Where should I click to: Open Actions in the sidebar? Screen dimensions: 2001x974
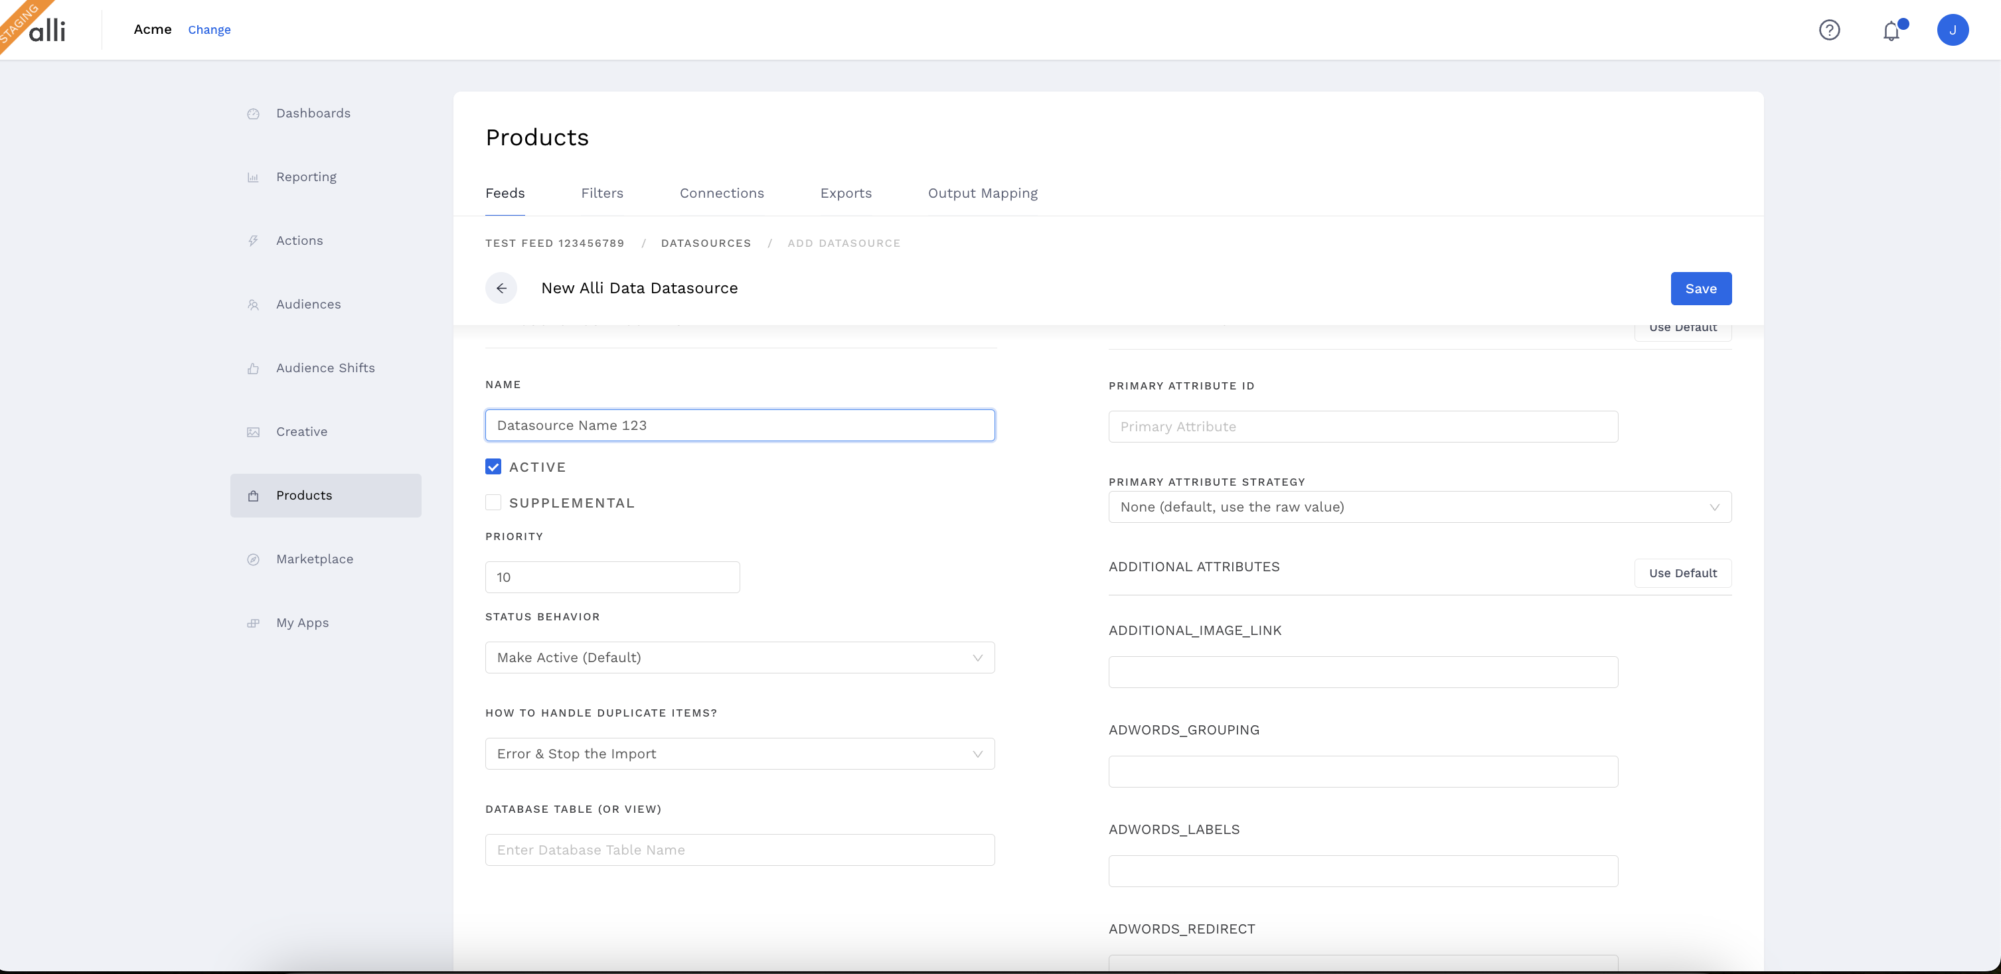coord(325,241)
